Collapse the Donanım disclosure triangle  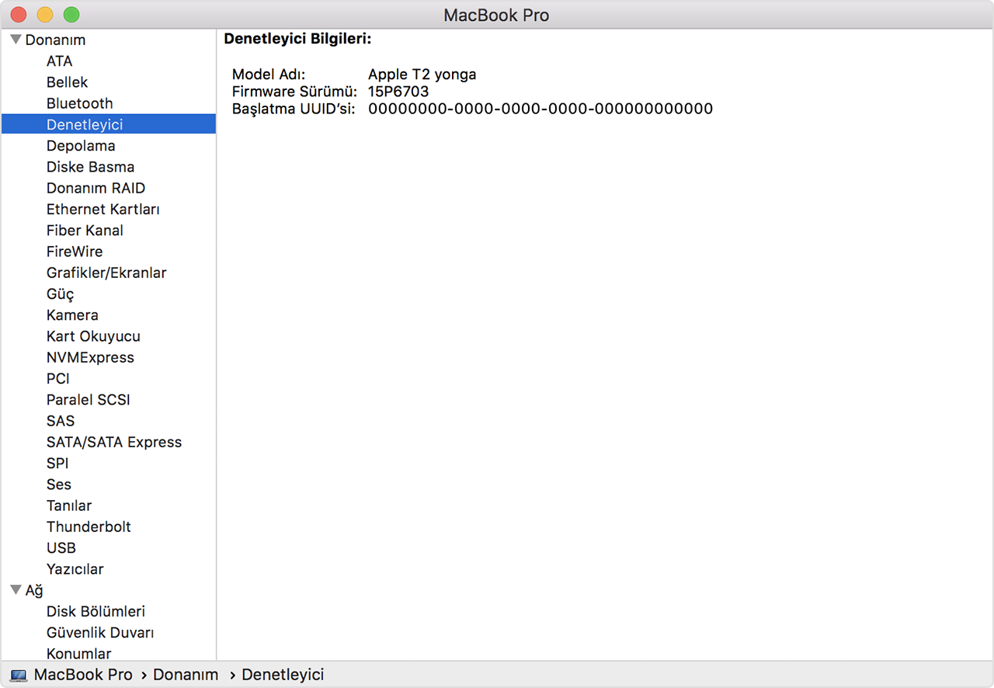(x=16, y=40)
